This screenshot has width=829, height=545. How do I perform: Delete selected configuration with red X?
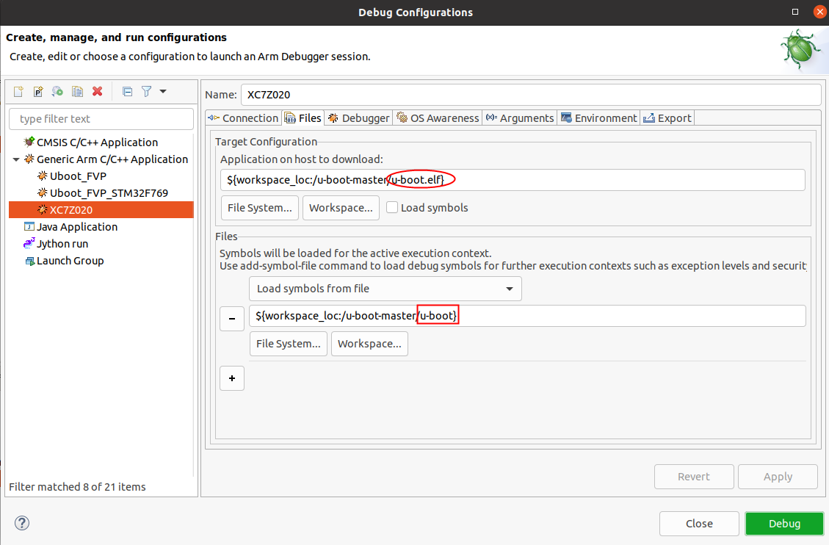pos(97,92)
